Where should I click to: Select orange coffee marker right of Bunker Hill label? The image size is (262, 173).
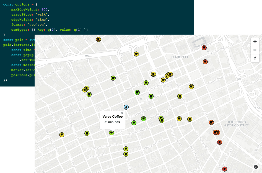point(205,62)
